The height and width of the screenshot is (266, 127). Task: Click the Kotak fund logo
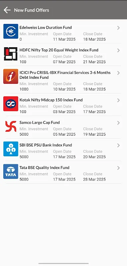[11, 104]
